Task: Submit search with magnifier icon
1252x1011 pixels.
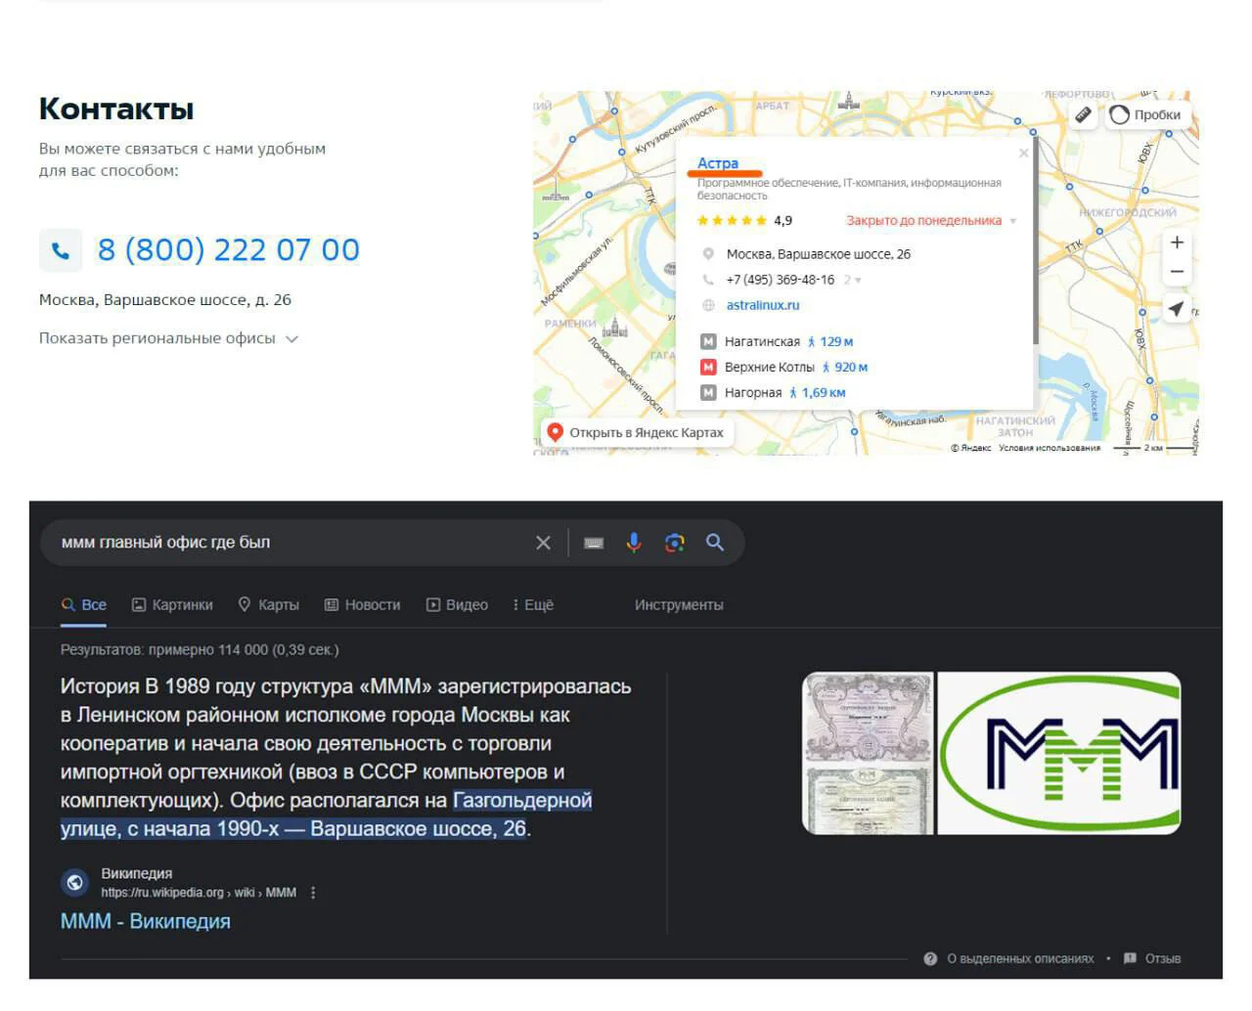Action: pyautogui.click(x=715, y=543)
